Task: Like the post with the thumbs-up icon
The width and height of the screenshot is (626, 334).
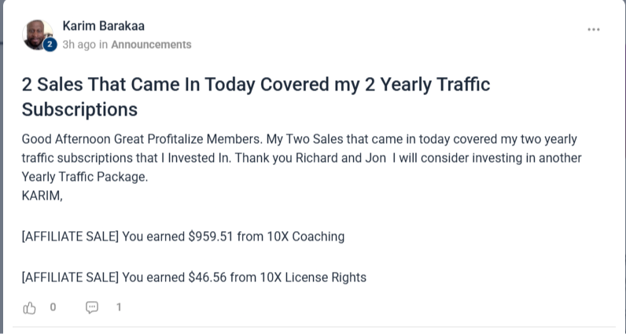Action: click(30, 307)
